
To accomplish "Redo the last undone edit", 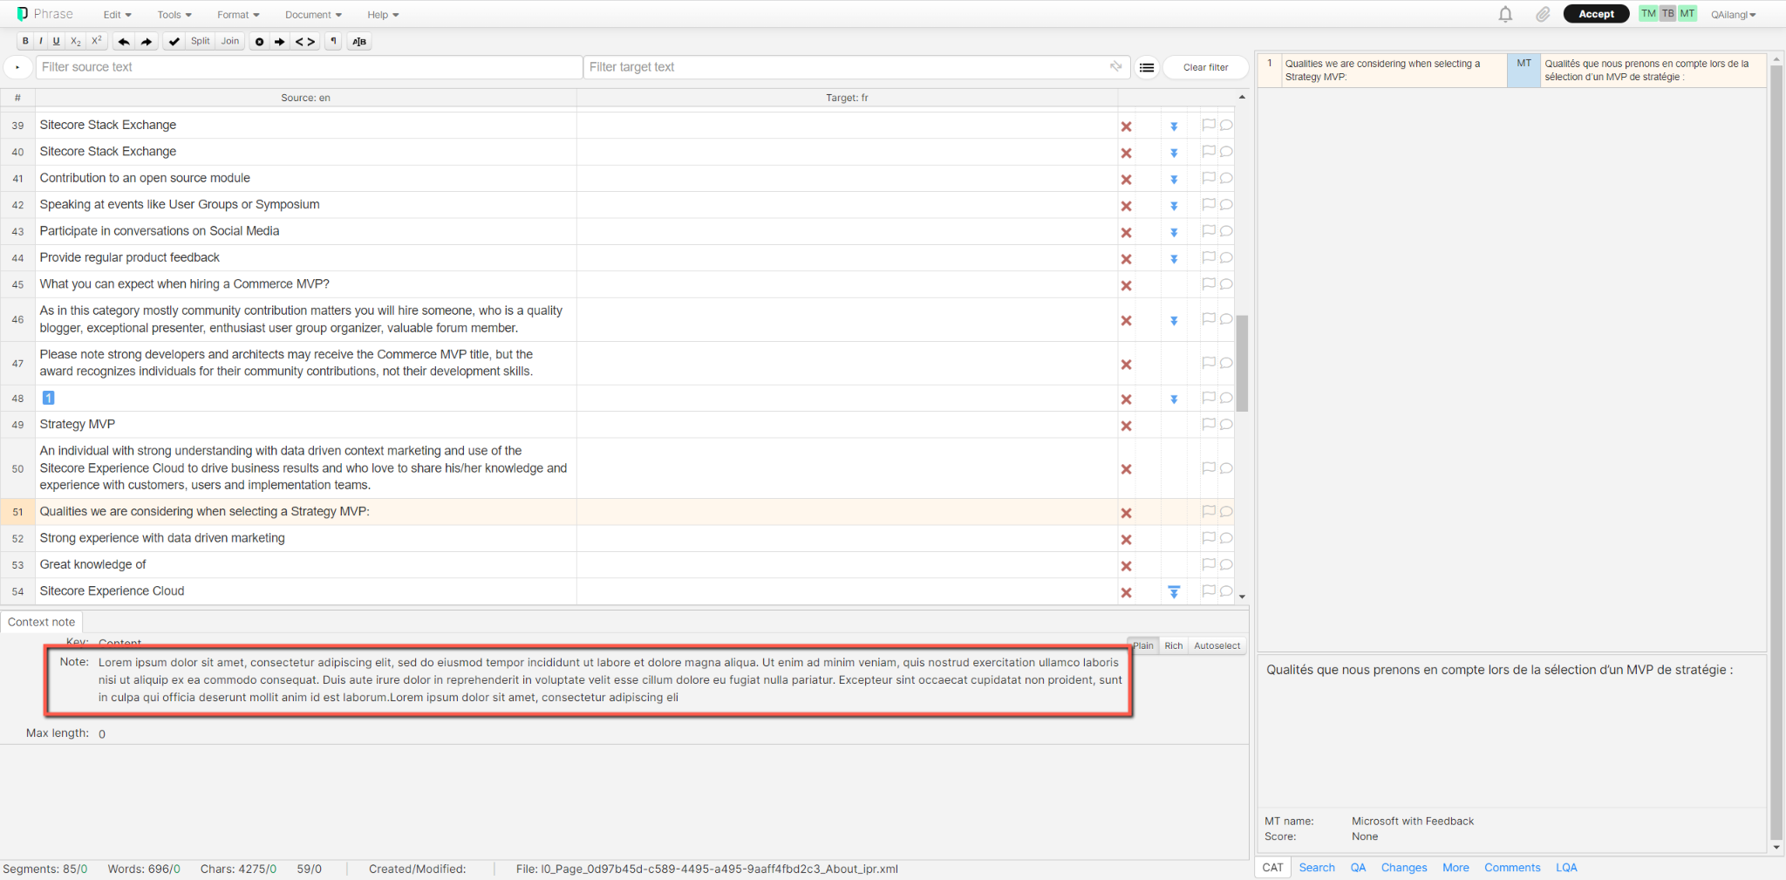I will click(x=147, y=41).
